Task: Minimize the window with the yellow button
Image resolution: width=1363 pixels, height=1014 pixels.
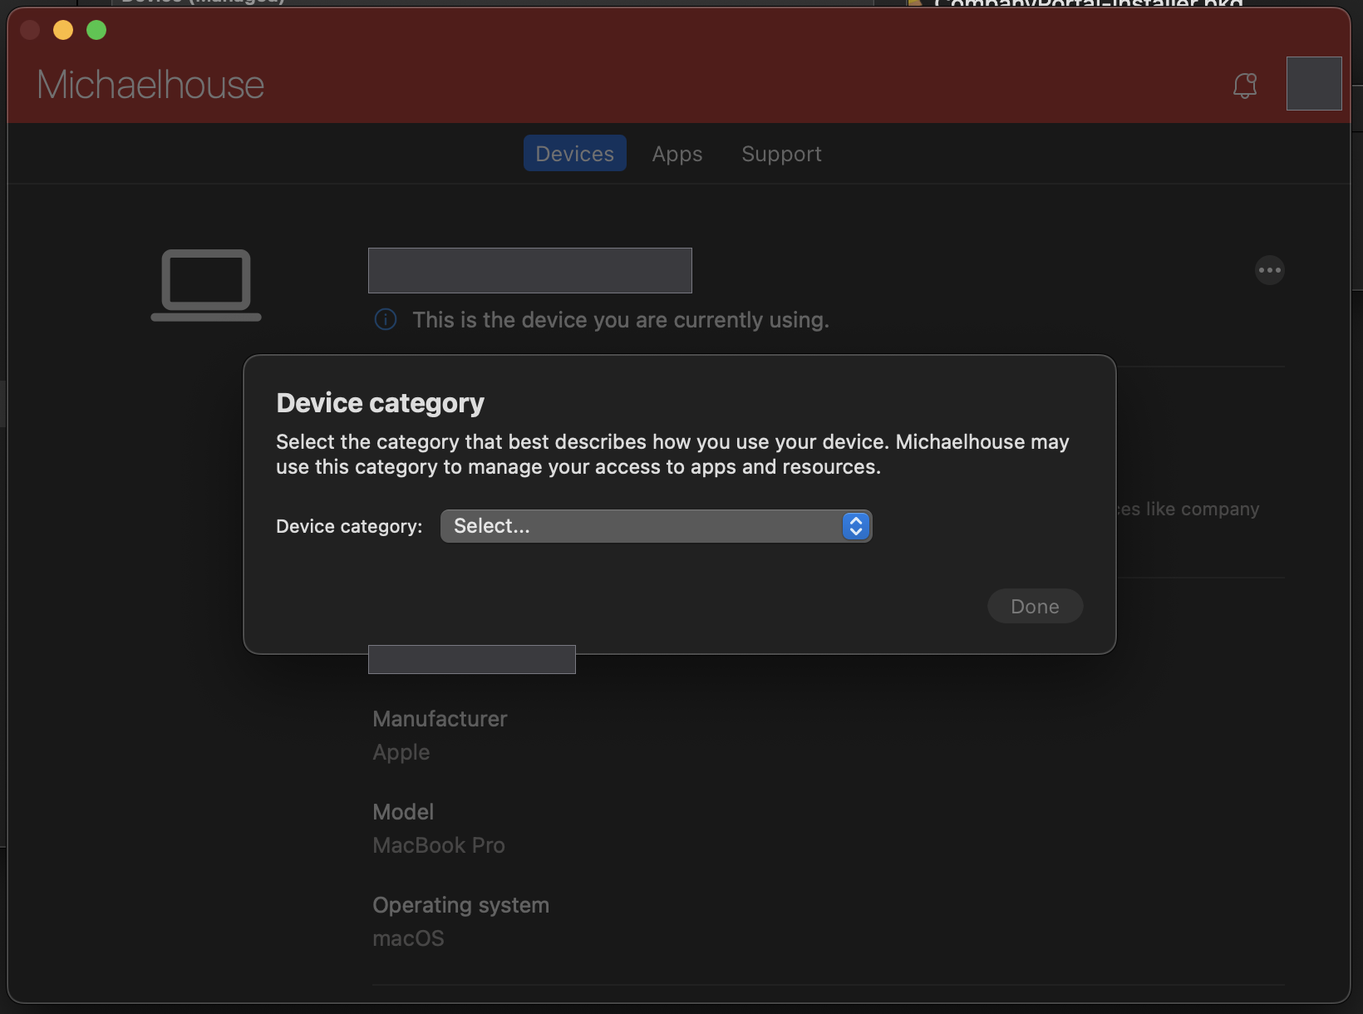Action: pos(63,30)
